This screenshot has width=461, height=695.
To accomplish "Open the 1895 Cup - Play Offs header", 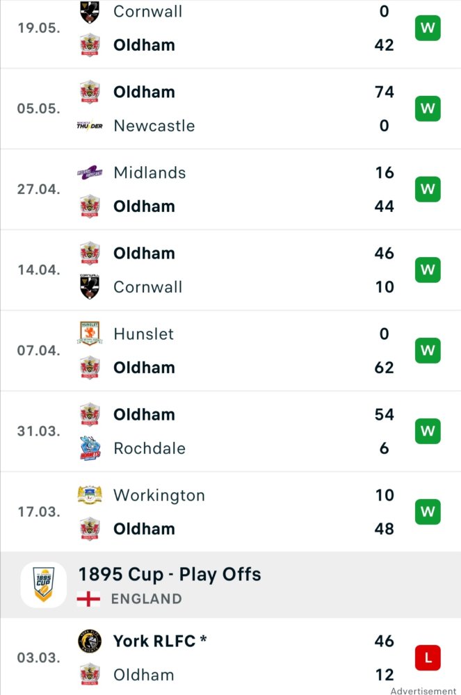I will [231, 585].
